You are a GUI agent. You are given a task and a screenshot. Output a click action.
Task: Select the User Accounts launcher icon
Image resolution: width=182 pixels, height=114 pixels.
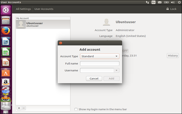click(5, 106)
